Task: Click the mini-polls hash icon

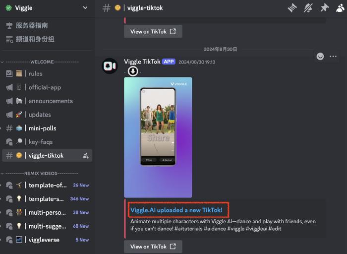Action: pyautogui.click(x=9, y=128)
